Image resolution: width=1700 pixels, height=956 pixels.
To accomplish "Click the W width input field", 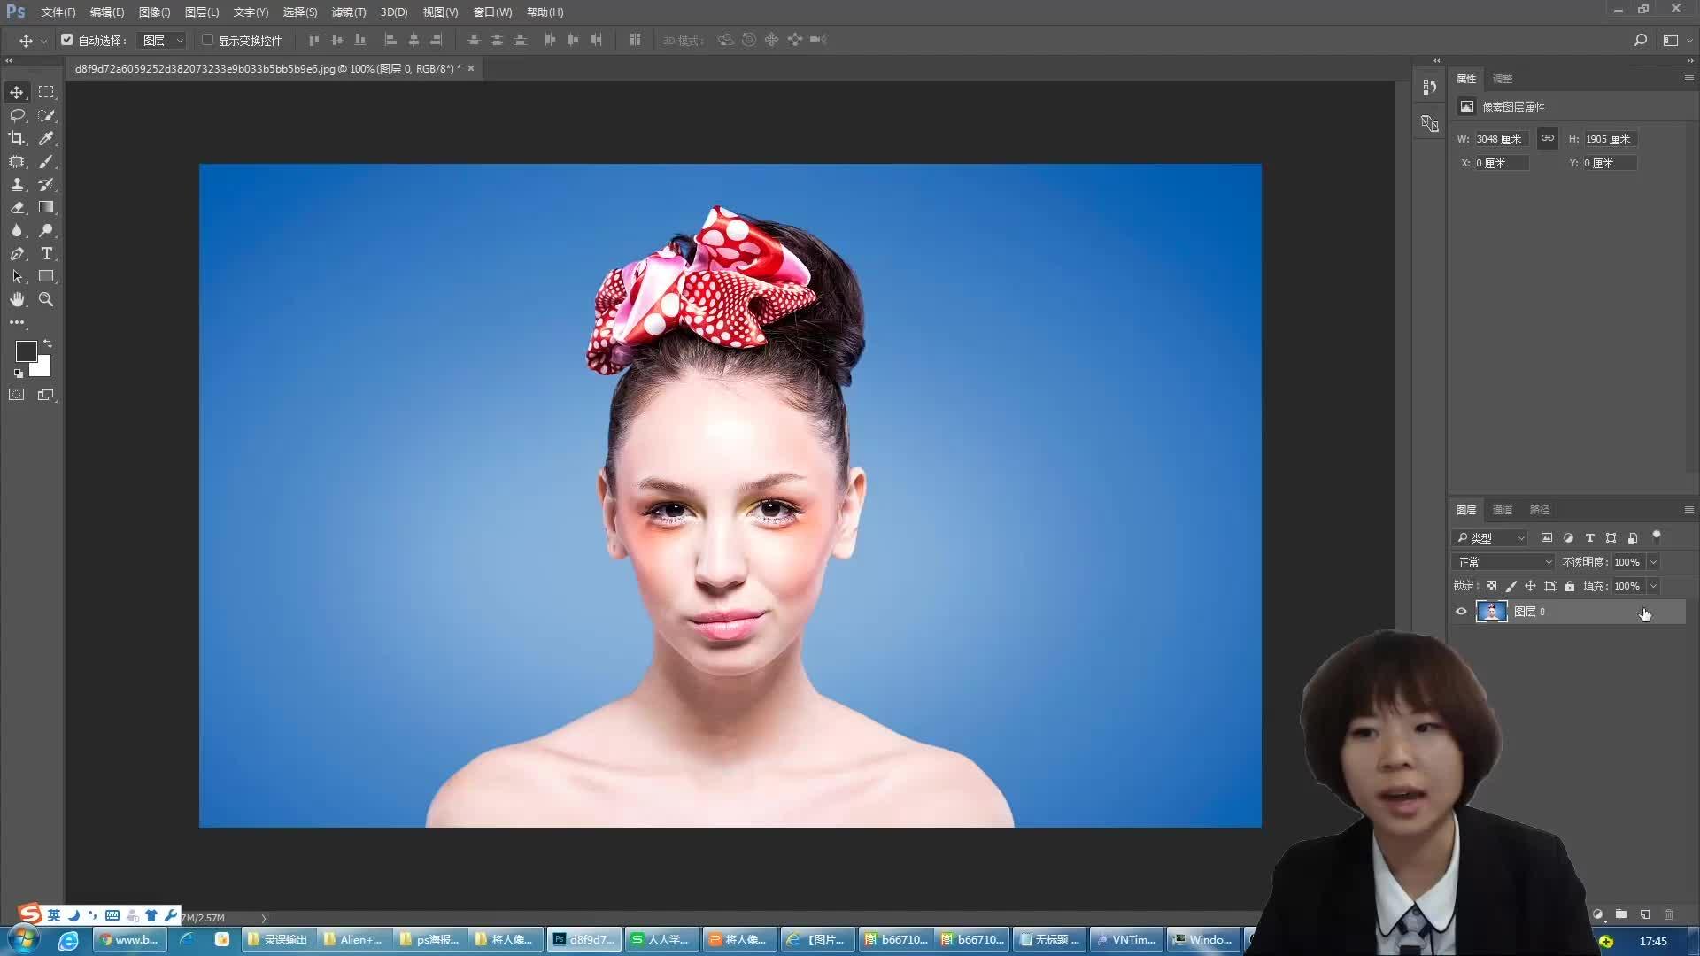I will pyautogui.click(x=1501, y=139).
